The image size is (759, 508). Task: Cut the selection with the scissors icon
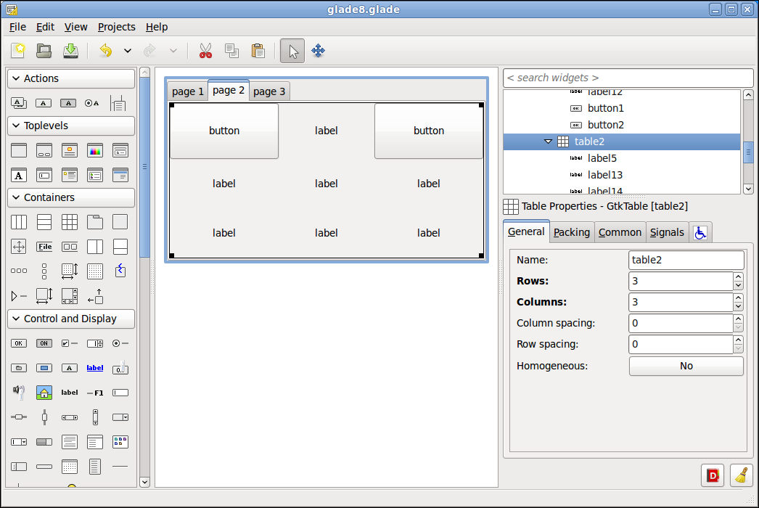pyautogui.click(x=206, y=50)
